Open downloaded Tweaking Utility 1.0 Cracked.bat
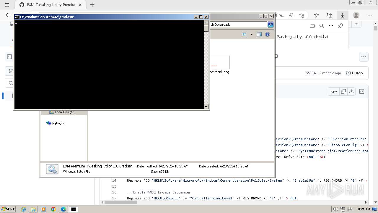 (302, 37)
